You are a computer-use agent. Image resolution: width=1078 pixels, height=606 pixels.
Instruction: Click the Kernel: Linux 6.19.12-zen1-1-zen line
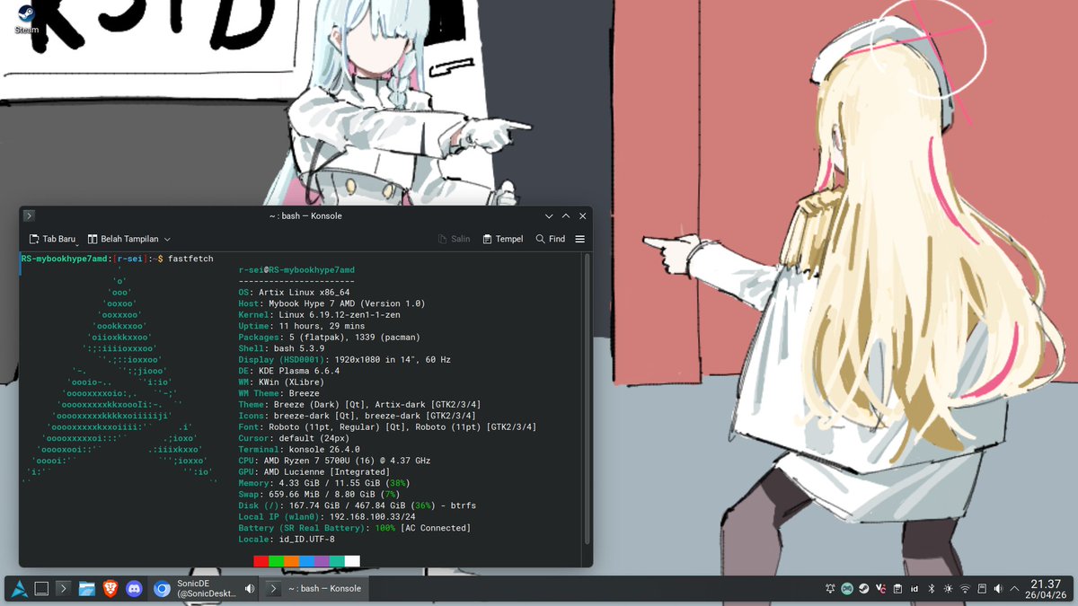(320, 315)
